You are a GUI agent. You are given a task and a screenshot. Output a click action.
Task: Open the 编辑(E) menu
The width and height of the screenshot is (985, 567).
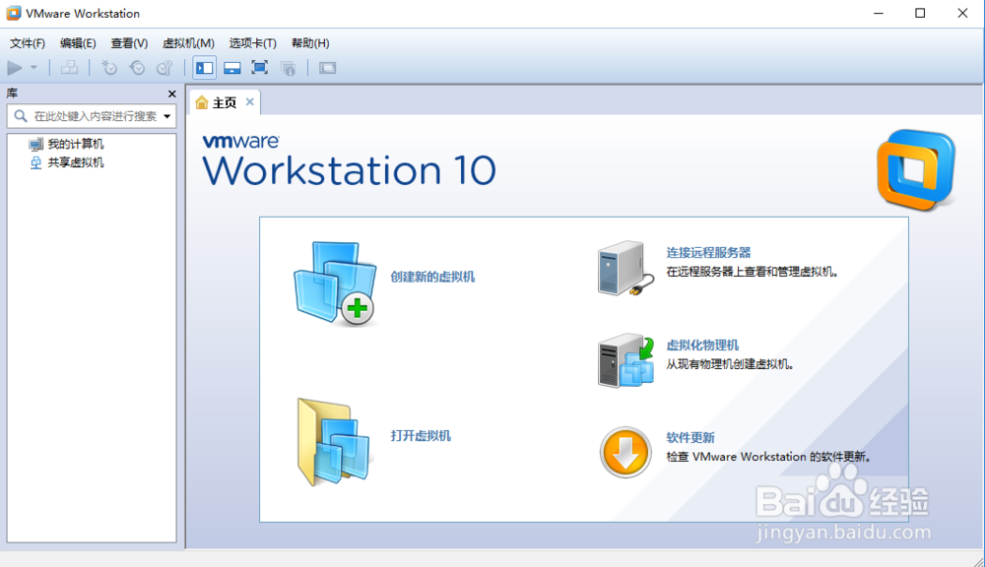tap(78, 42)
